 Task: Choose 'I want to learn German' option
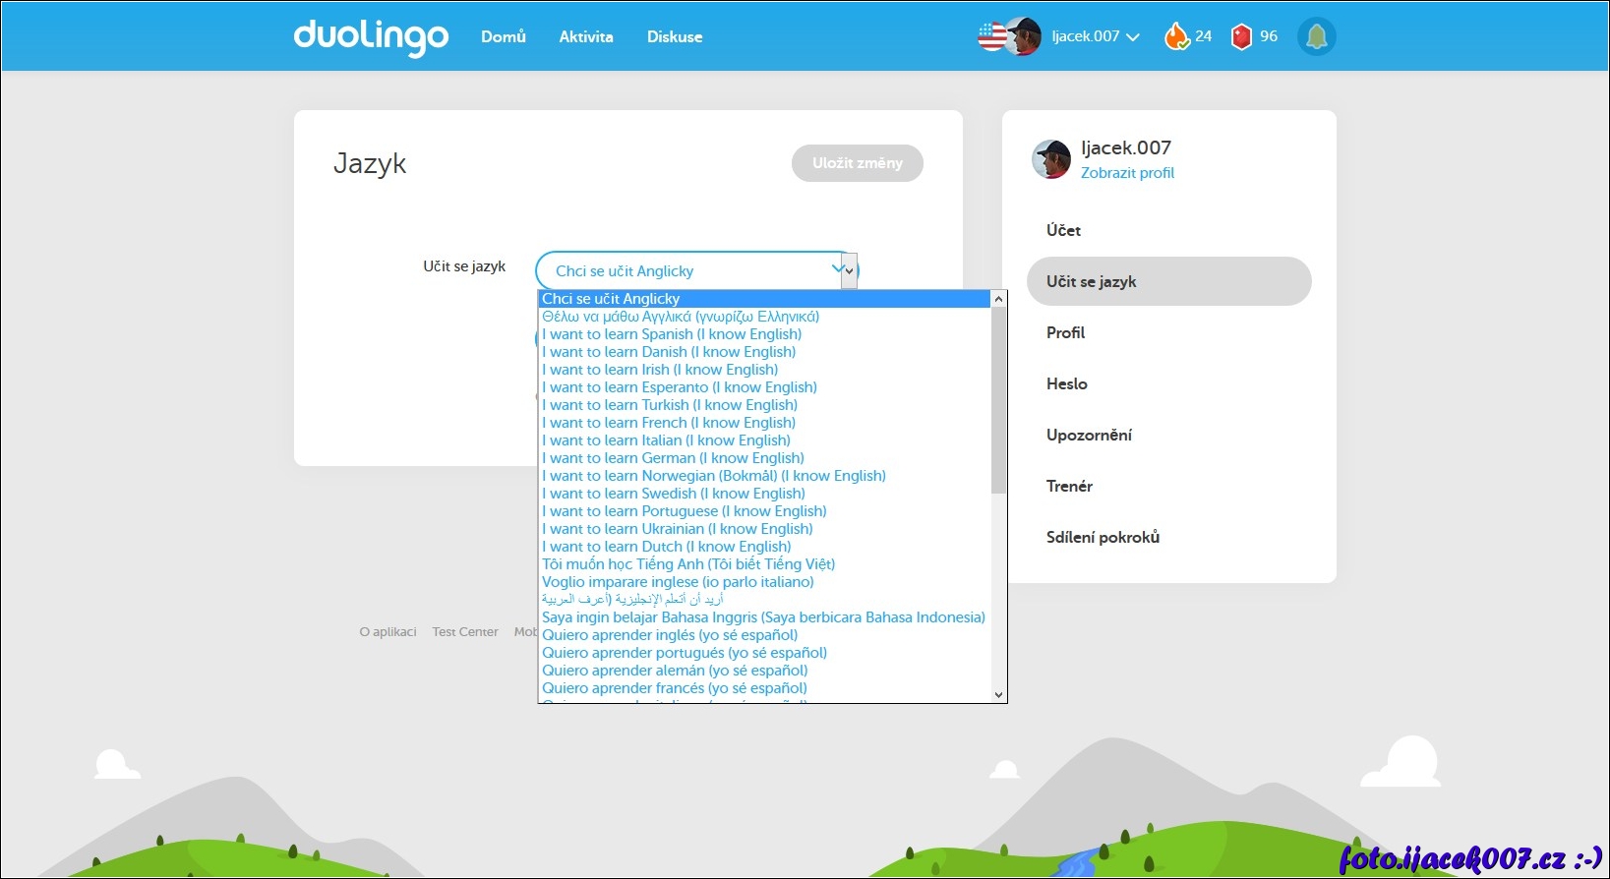673,458
